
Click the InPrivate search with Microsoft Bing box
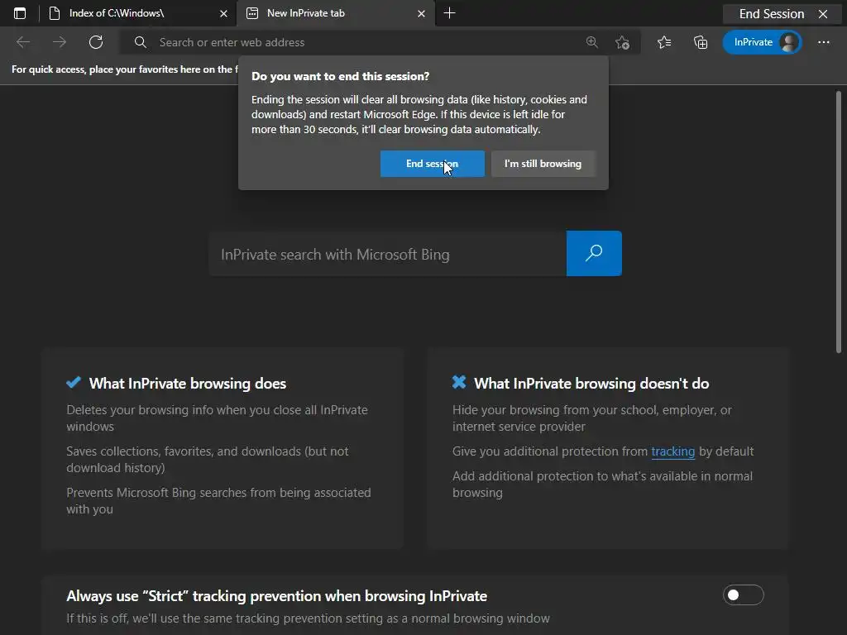(387, 254)
